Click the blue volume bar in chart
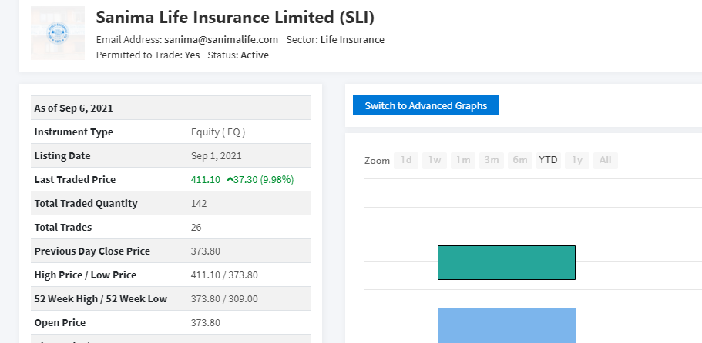702x343 pixels. click(x=507, y=325)
